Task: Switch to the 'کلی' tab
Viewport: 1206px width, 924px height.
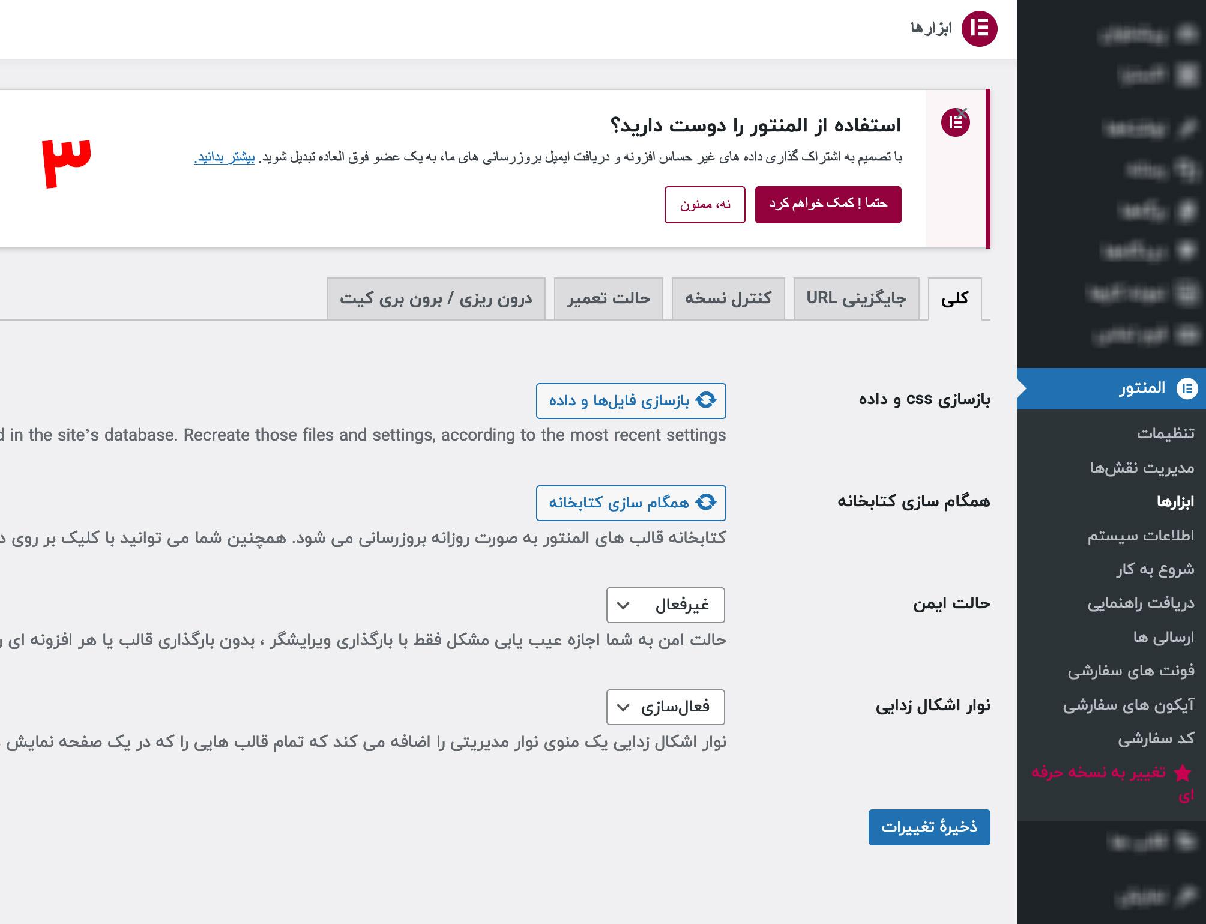Action: click(x=955, y=298)
